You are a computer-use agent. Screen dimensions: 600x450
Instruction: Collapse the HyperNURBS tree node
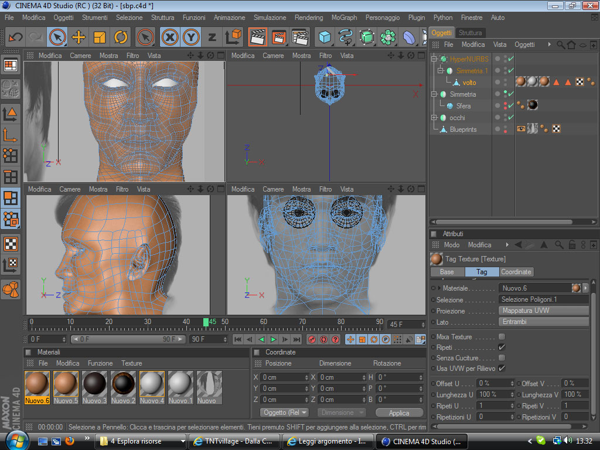[x=434, y=59]
